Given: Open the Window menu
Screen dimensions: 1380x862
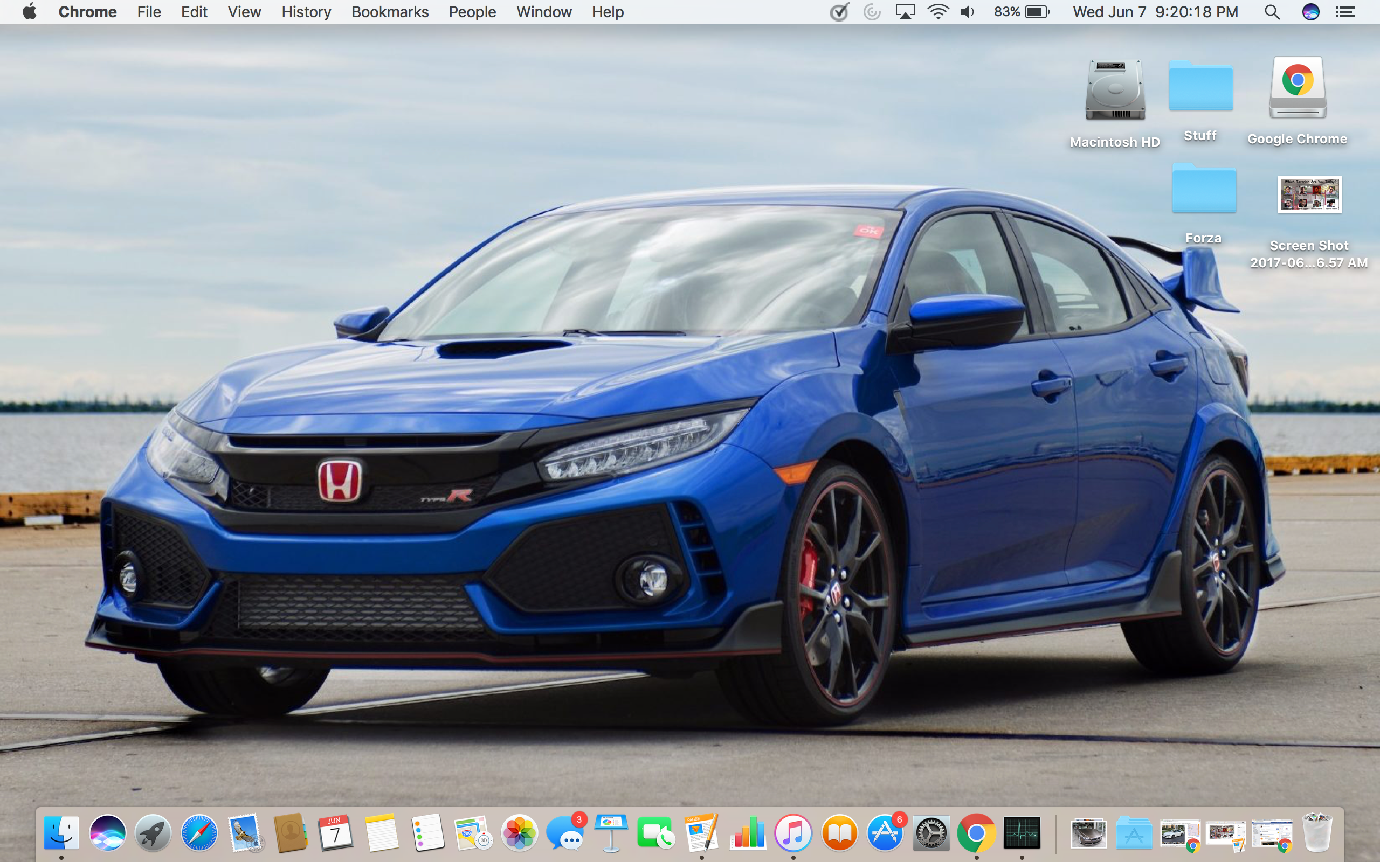Looking at the screenshot, I should coord(544,11).
